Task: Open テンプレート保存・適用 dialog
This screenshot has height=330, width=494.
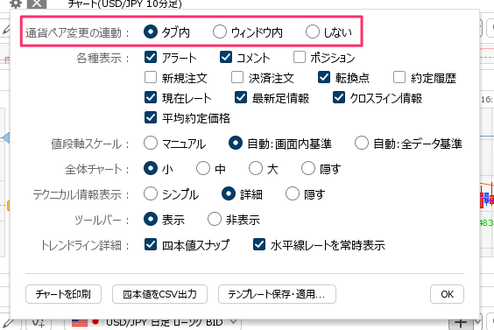Action: 277,294
